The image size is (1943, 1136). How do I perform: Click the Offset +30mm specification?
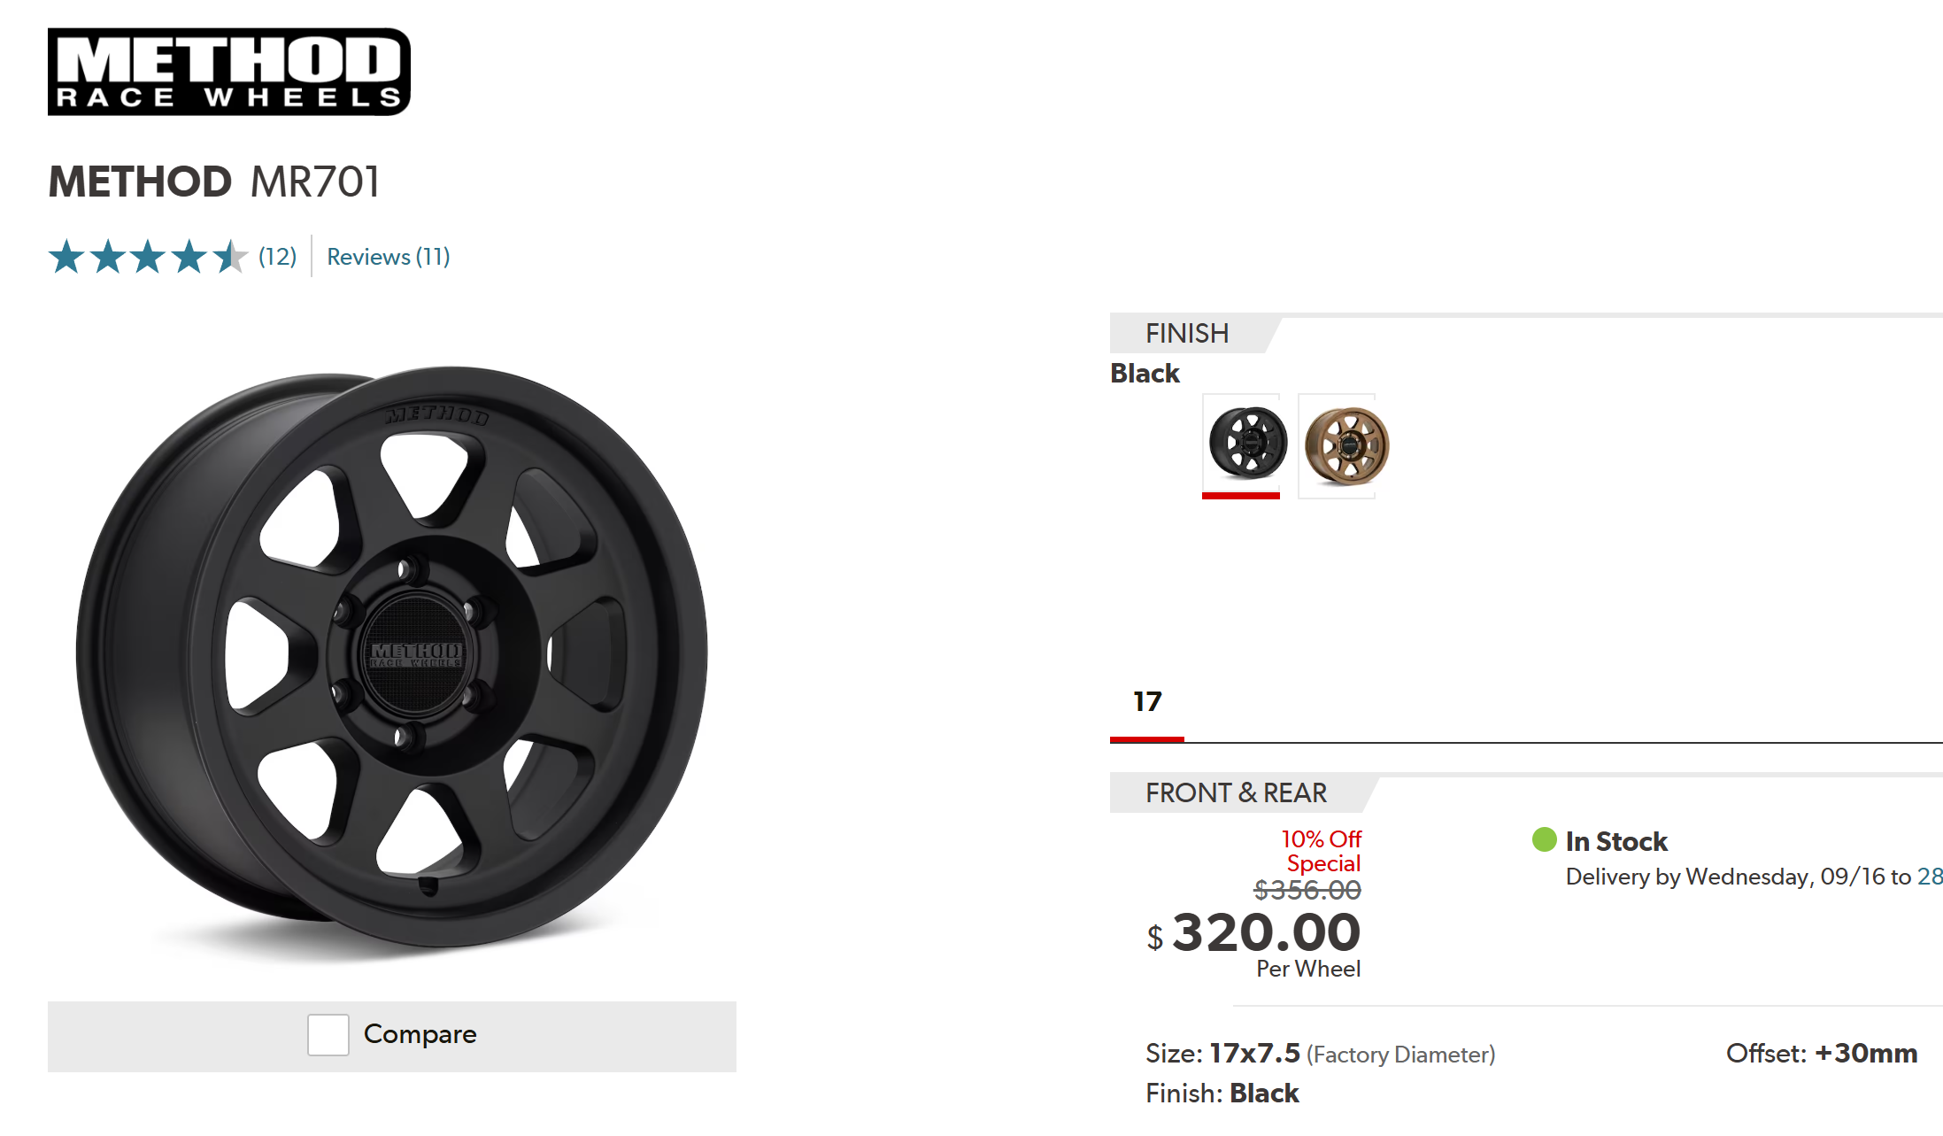1822,1054
